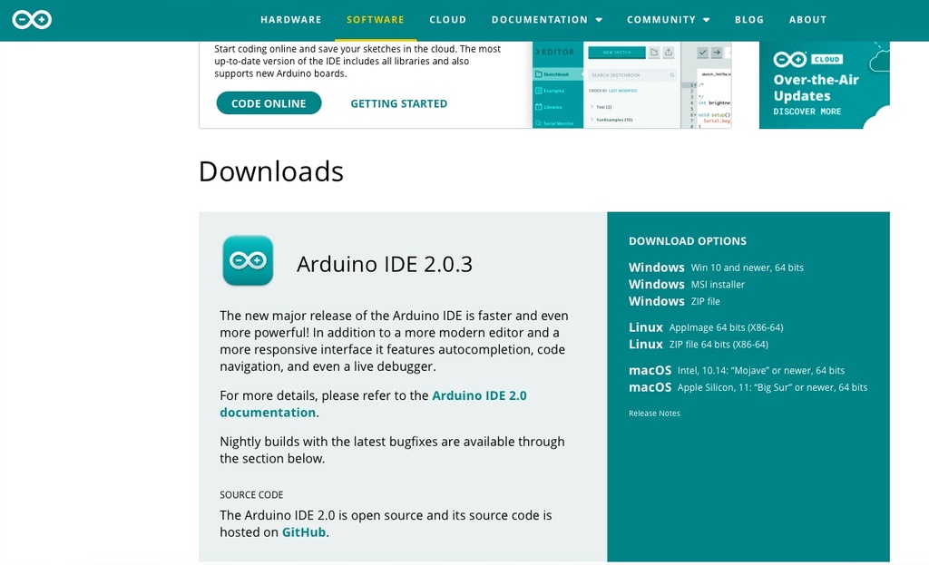Download macOS Intel Mojave or newer build

[x=737, y=370]
